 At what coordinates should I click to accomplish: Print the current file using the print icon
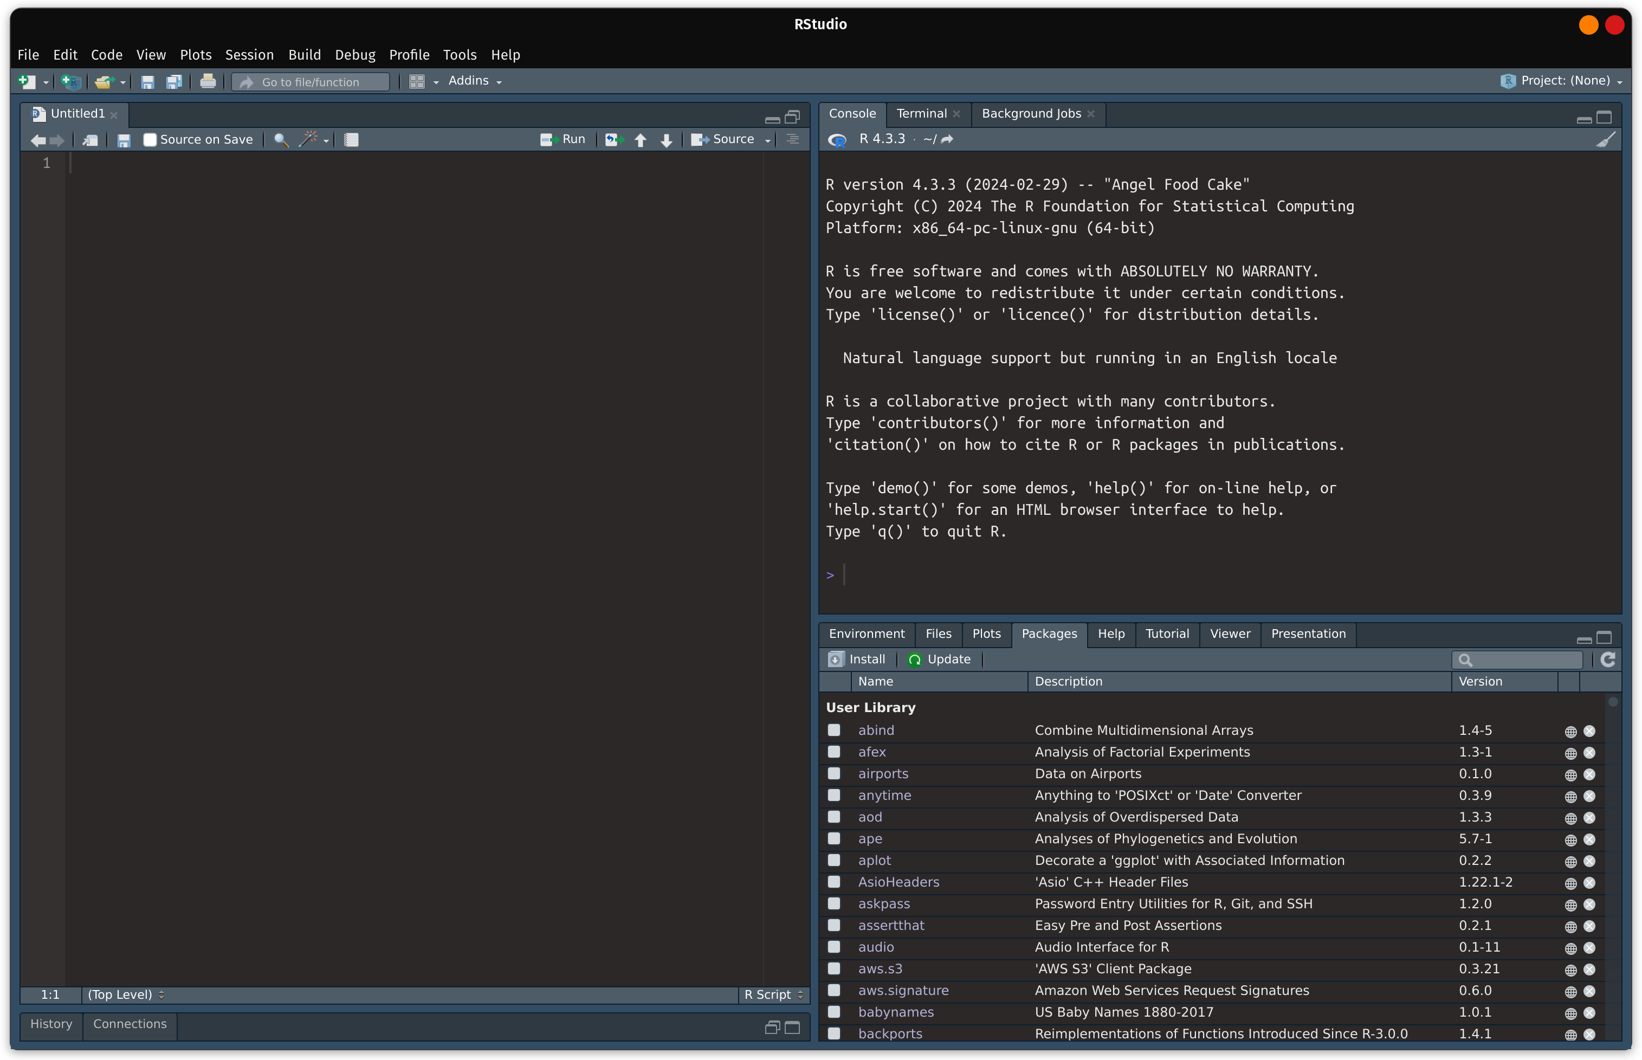coord(208,81)
